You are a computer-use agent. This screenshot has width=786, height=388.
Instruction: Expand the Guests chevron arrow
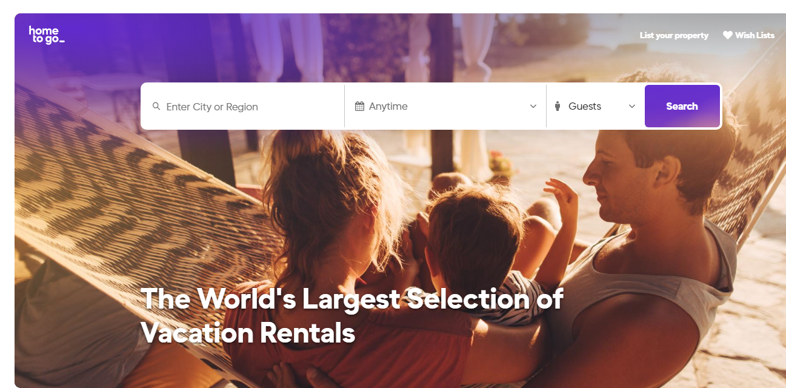click(x=632, y=106)
